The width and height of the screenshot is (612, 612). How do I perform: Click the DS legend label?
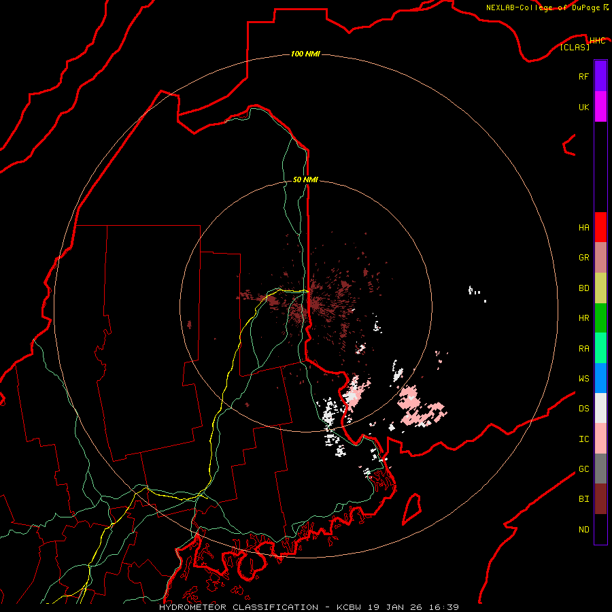(583, 409)
